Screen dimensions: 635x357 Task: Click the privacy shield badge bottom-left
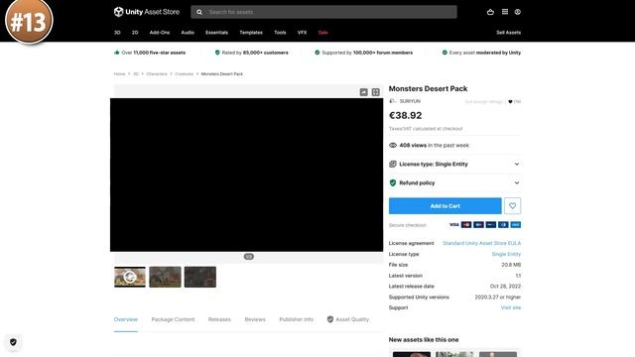(x=13, y=342)
